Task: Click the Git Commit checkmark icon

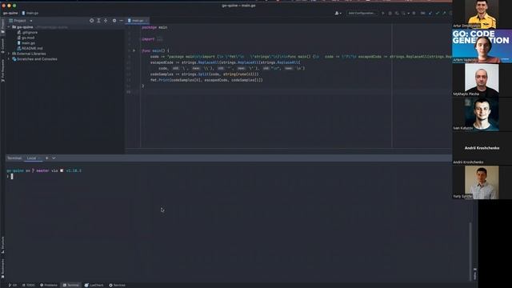Action: [438, 13]
